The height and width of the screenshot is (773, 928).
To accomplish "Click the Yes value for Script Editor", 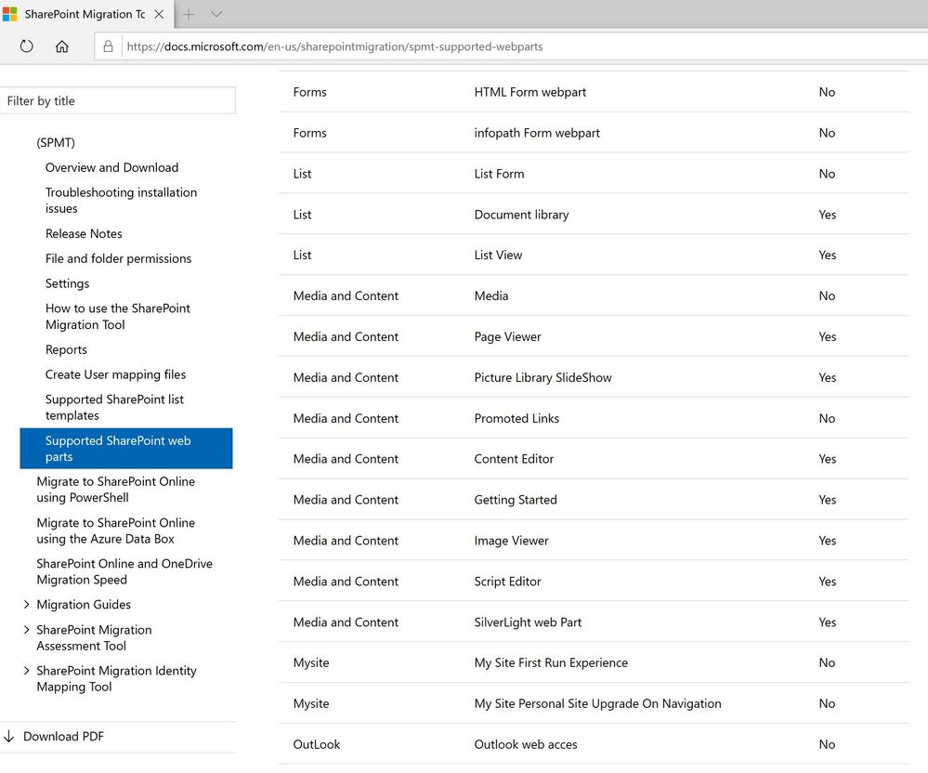I will pos(828,582).
